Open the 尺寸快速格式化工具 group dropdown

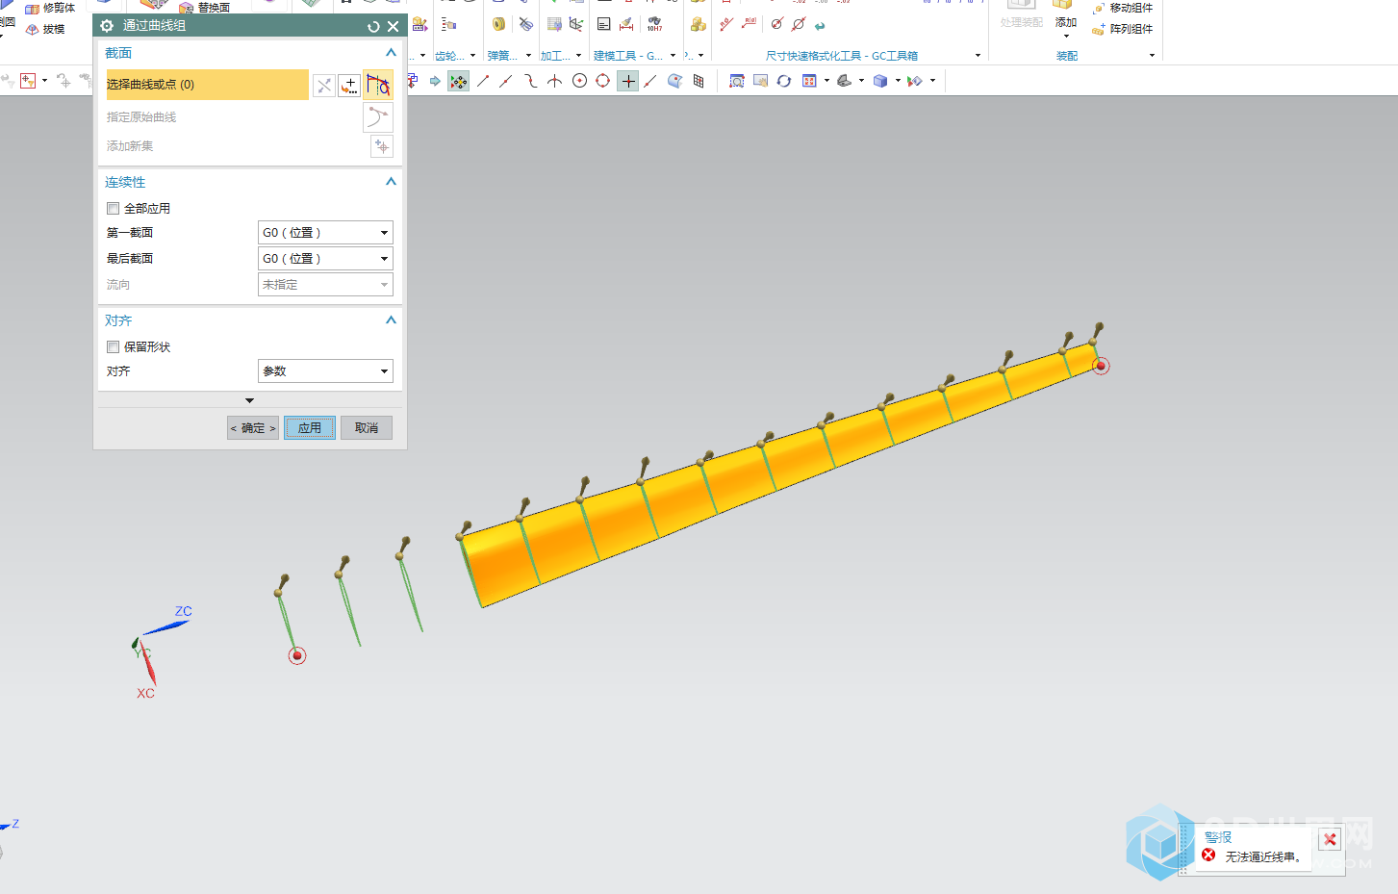(978, 56)
